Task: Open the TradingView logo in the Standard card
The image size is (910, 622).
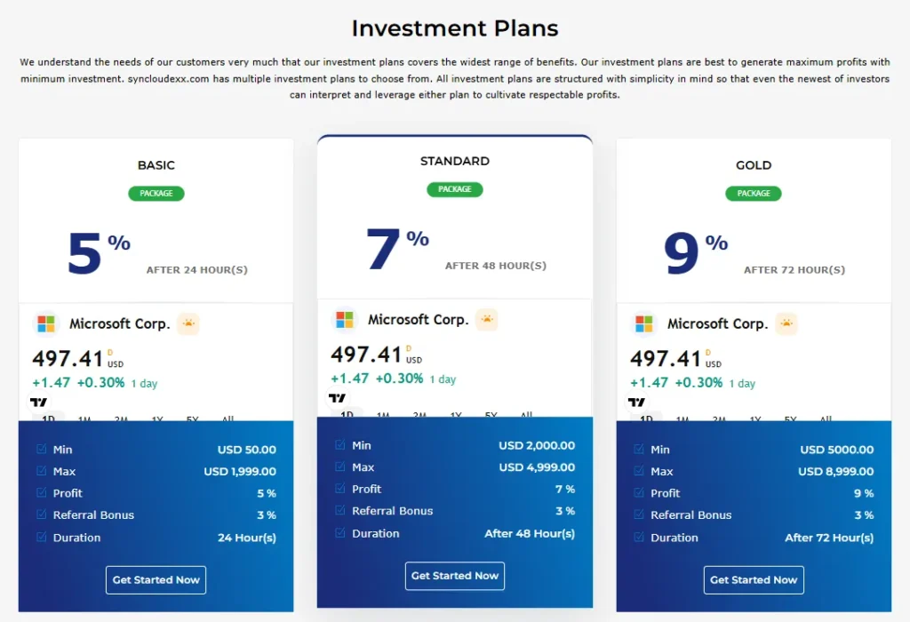Action: (338, 398)
